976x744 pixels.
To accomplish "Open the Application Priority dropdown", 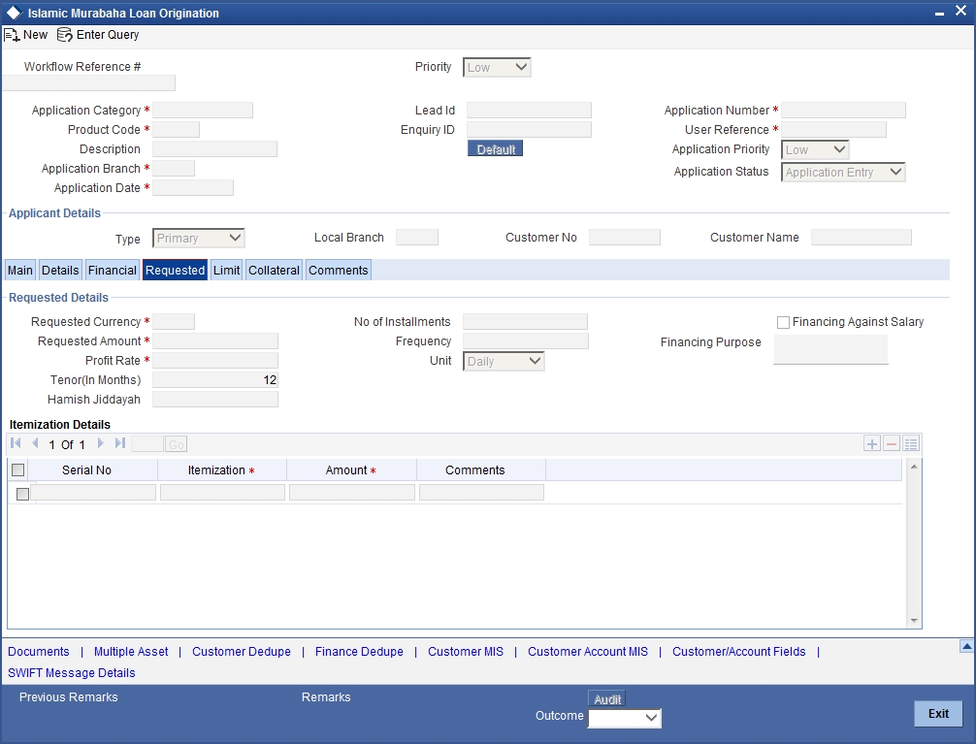I will (815, 150).
